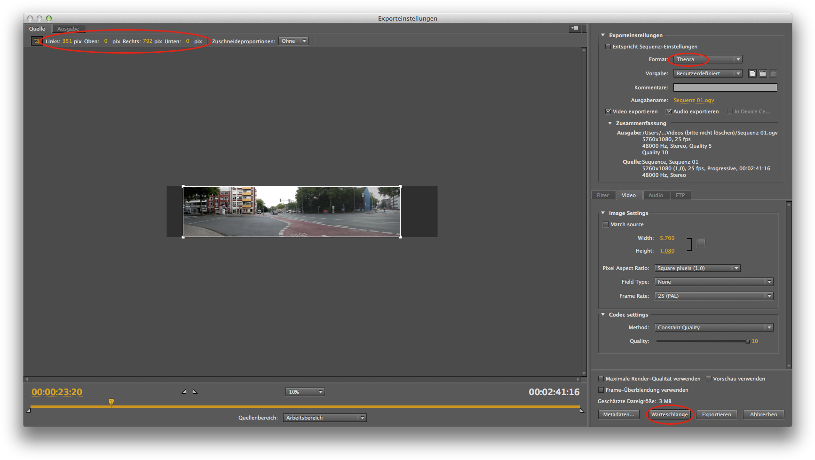Set the in point with the left triangle icon
Image resolution: width=815 pixels, height=460 pixels.
coord(184,391)
